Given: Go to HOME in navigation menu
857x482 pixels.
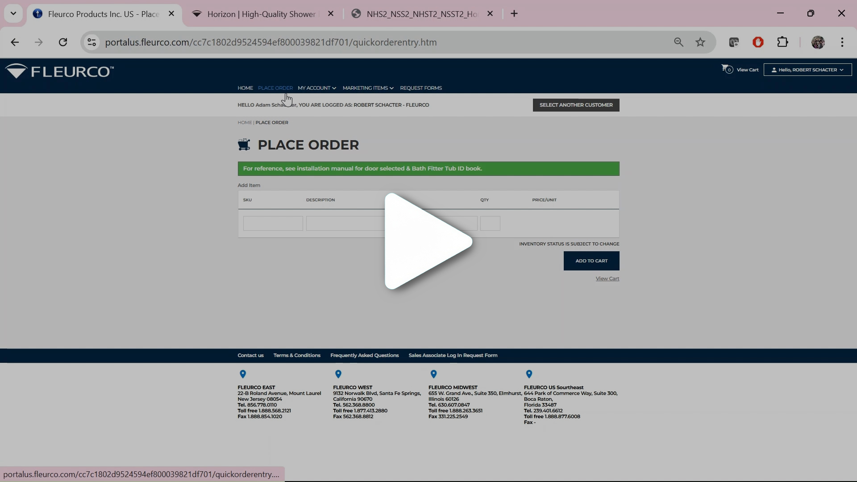Looking at the screenshot, I should [x=245, y=88].
